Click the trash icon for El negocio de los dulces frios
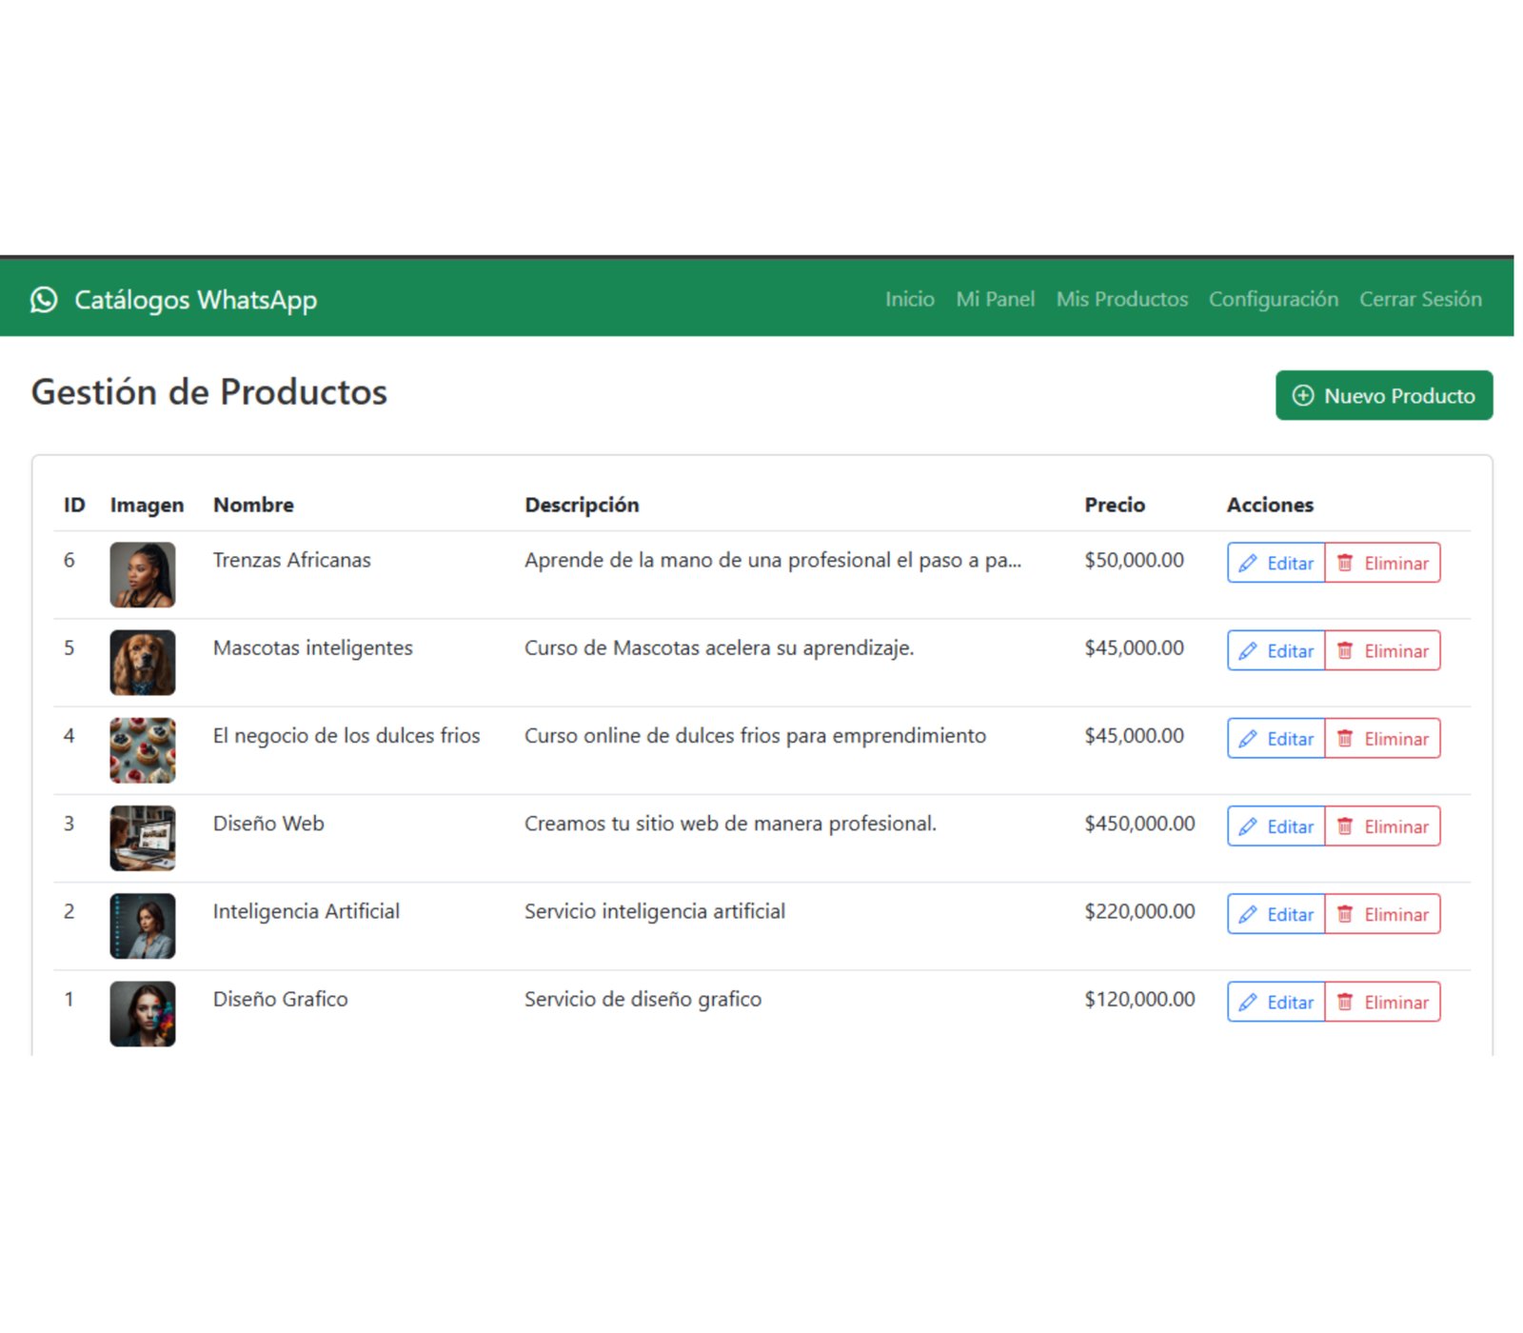 [1345, 738]
